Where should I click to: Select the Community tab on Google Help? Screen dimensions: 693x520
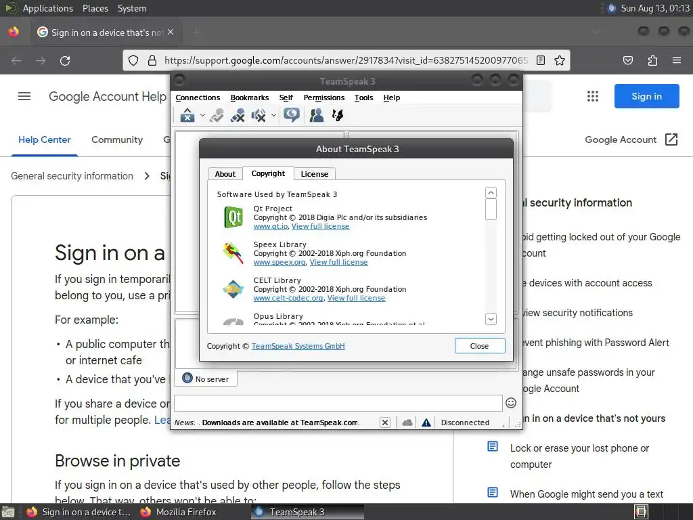click(117, 139)
